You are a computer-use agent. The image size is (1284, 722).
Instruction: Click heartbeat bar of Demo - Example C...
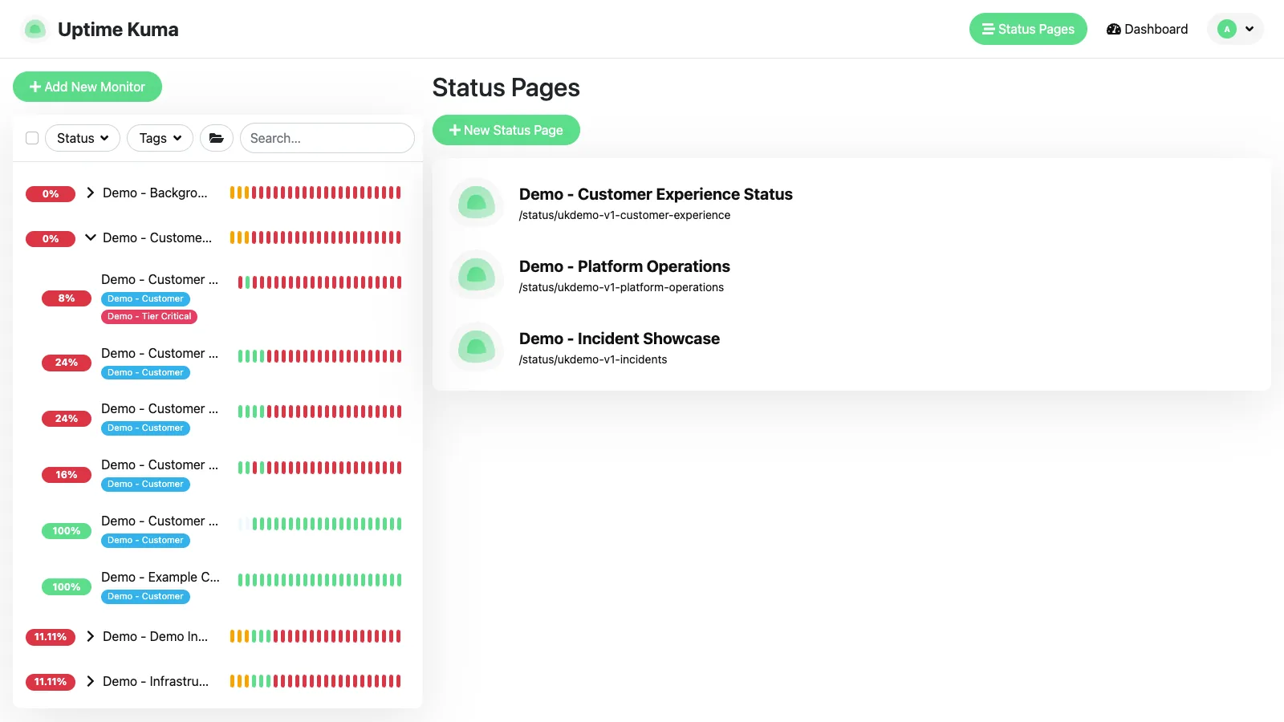319,580
